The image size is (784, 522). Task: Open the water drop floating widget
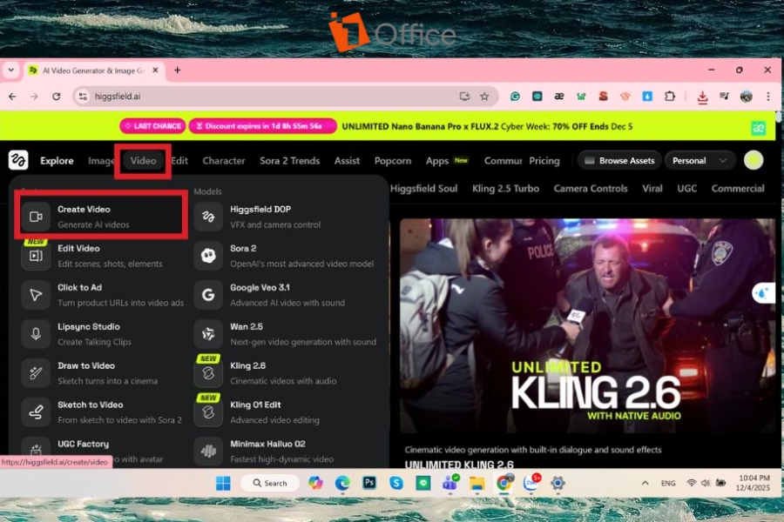[x=763, y=292]
